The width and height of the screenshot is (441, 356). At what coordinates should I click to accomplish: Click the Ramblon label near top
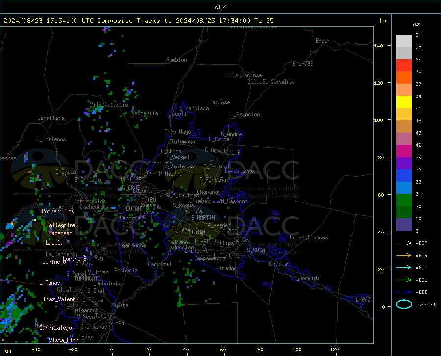176,60
